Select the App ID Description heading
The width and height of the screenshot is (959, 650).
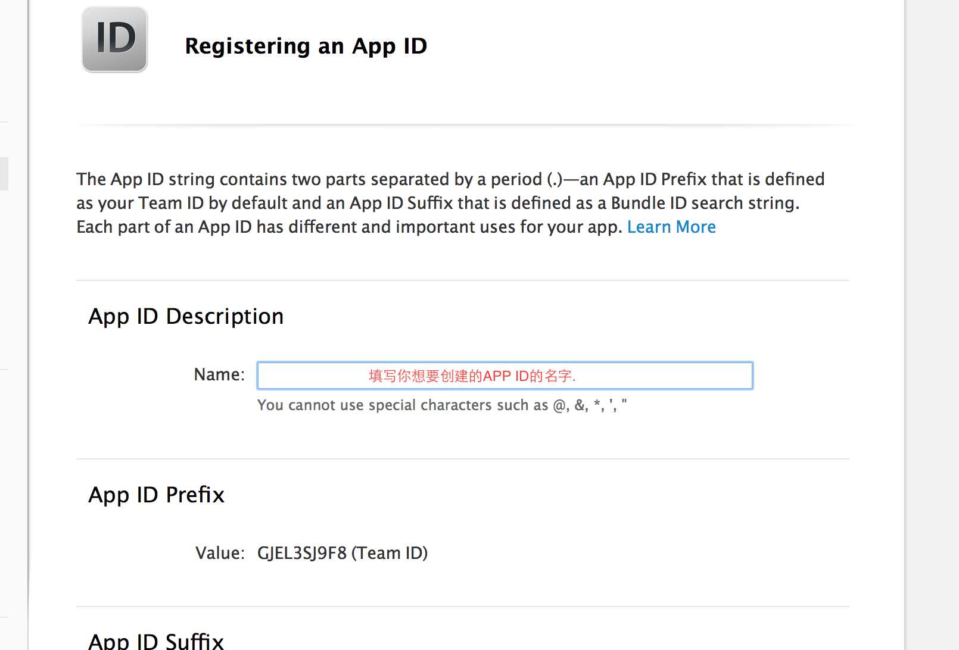pos(186,316)
